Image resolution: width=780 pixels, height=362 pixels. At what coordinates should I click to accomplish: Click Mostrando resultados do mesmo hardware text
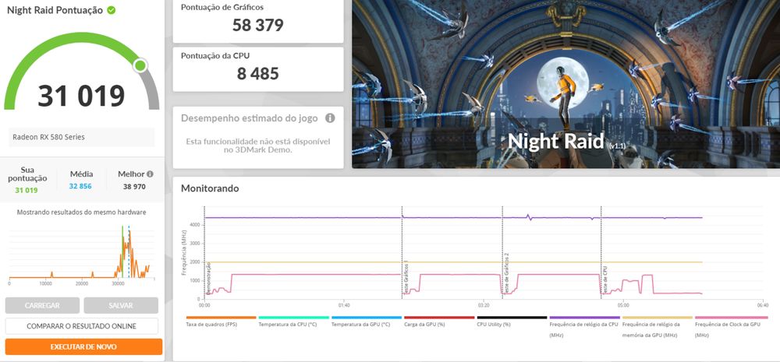(82, 212)
